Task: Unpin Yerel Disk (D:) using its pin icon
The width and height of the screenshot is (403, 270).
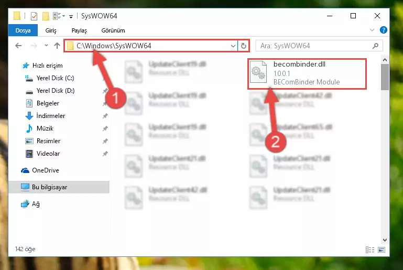Action: pos(105,91)
